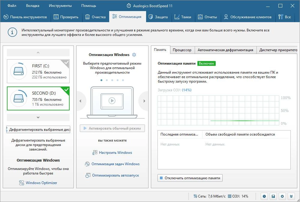Go to previous Windows mode with left arrow
The image size is (300, 202).
80,101
